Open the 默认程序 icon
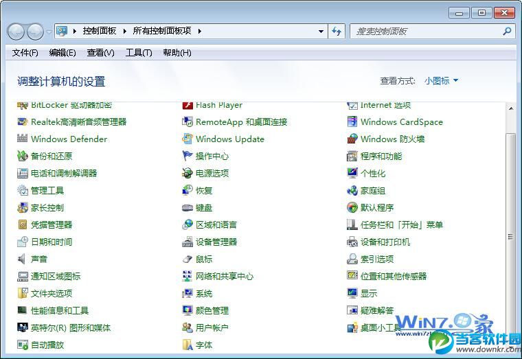Viewport: 522px width, 359px height. [x=352, y=207]
